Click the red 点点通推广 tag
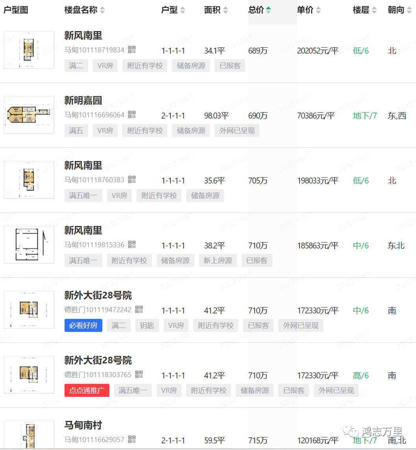 point(87,390)
